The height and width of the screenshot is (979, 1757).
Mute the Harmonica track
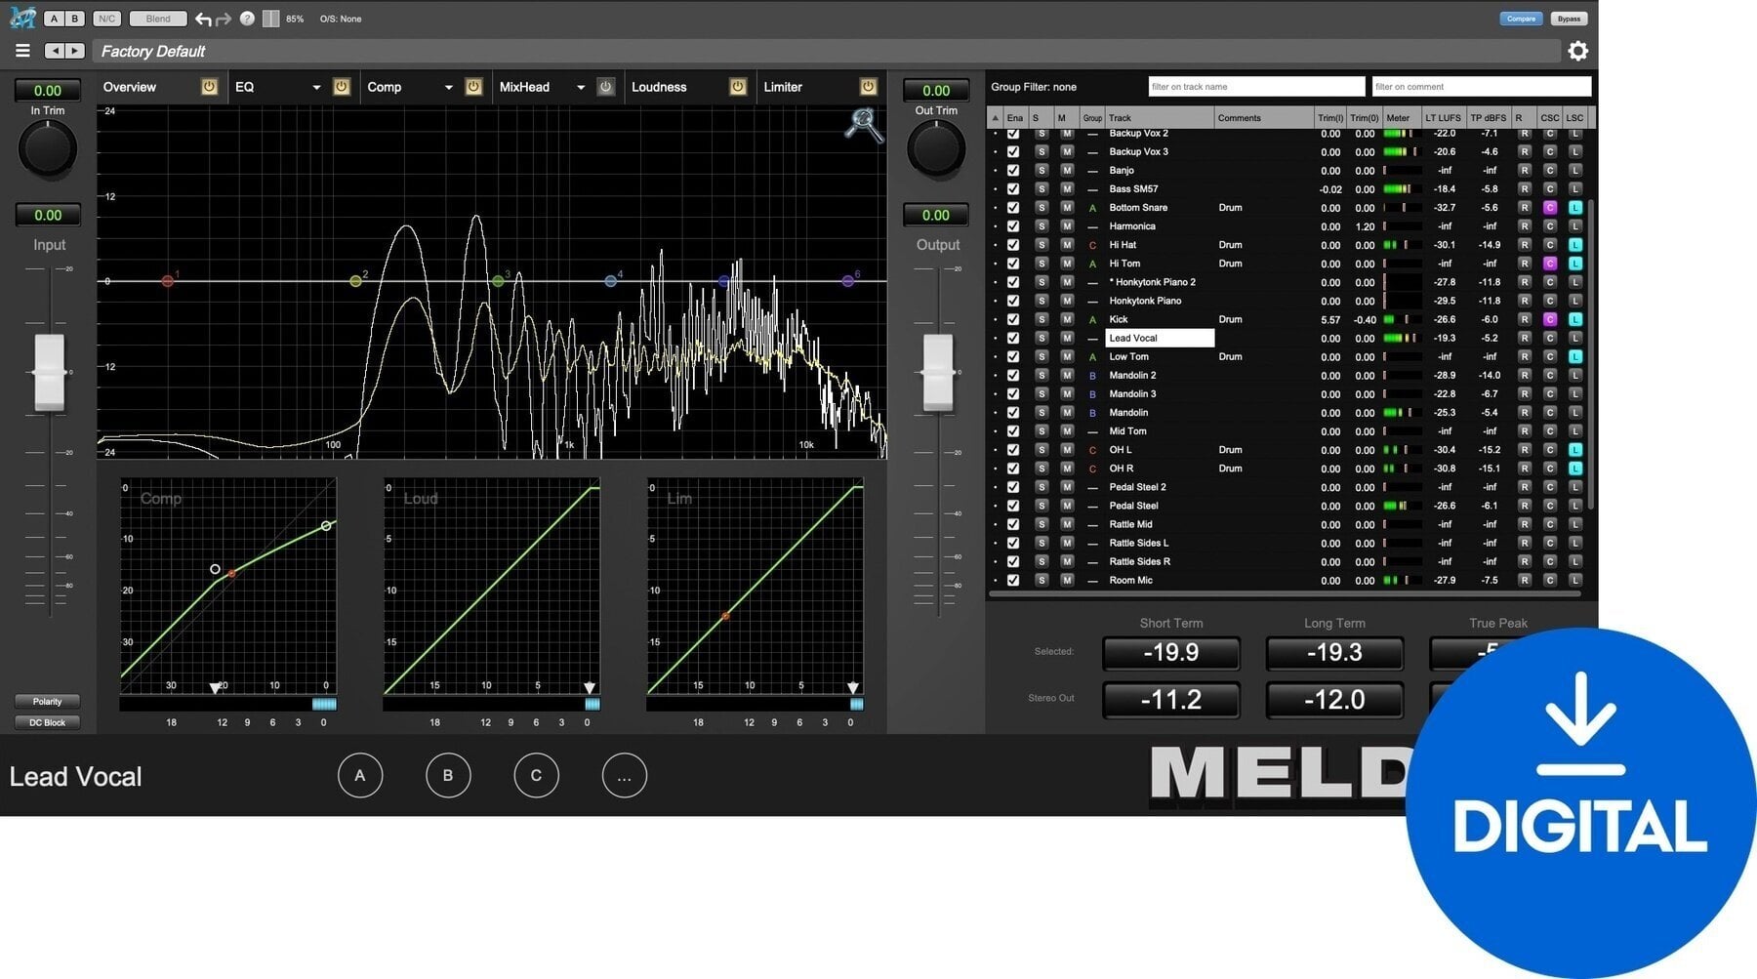(1067, 226)
